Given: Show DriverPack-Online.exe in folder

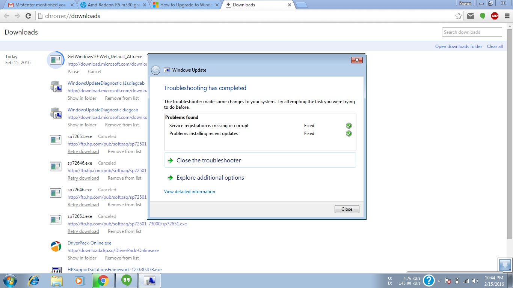Looking at the screenshot, I should coord(82,258).
